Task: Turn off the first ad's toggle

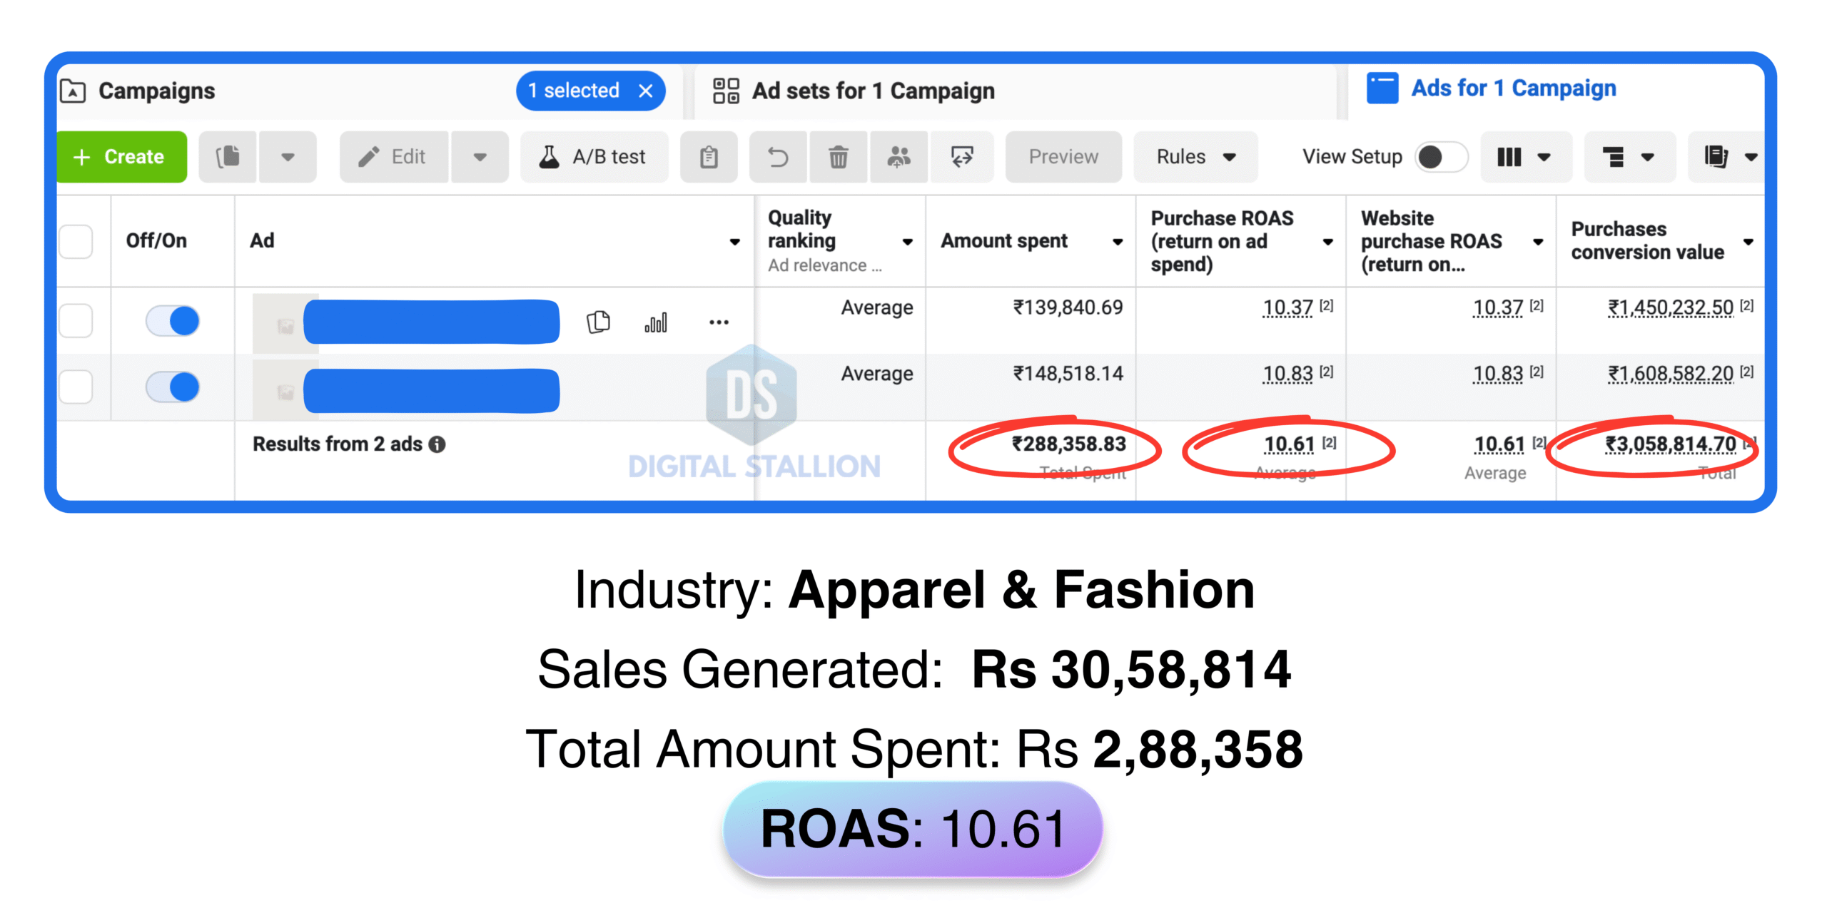Action: 173,321
